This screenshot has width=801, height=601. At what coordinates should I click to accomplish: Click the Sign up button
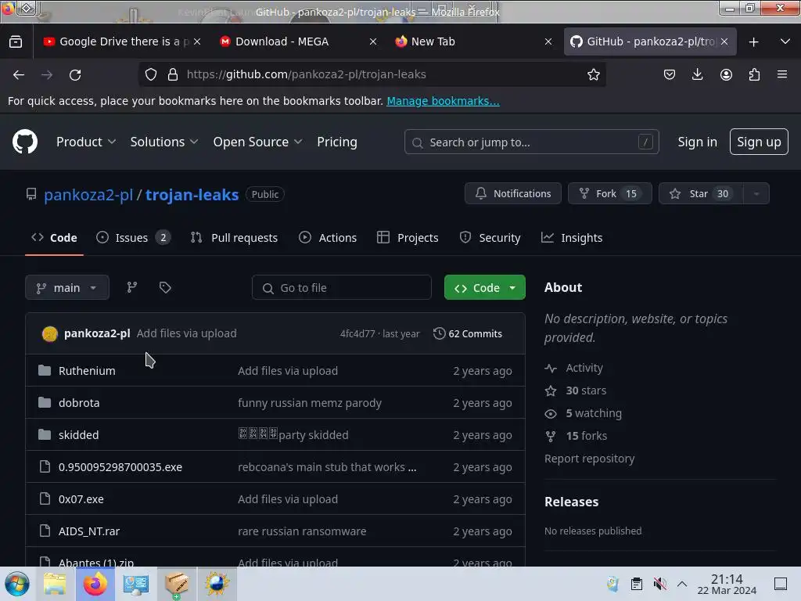pos(759,142)
